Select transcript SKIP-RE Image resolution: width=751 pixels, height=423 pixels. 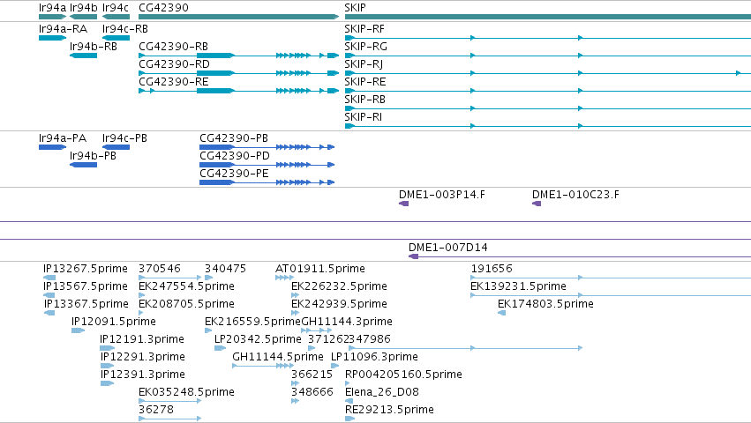point(365,82)
